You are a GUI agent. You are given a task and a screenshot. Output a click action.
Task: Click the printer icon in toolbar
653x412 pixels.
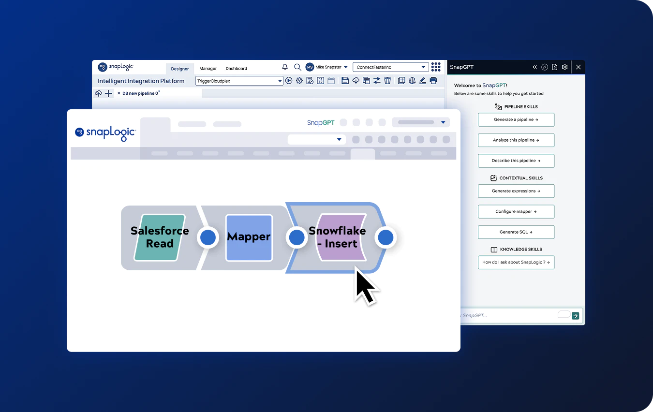point(433,81)
